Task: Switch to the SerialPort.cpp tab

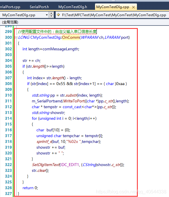Action: coord(10,7)
